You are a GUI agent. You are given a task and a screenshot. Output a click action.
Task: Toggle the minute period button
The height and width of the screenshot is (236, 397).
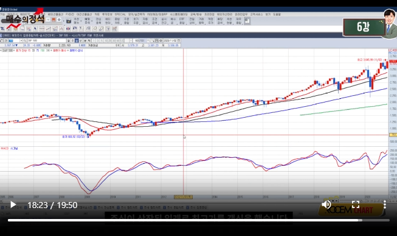pyautogui.click(x=85, y=41)
